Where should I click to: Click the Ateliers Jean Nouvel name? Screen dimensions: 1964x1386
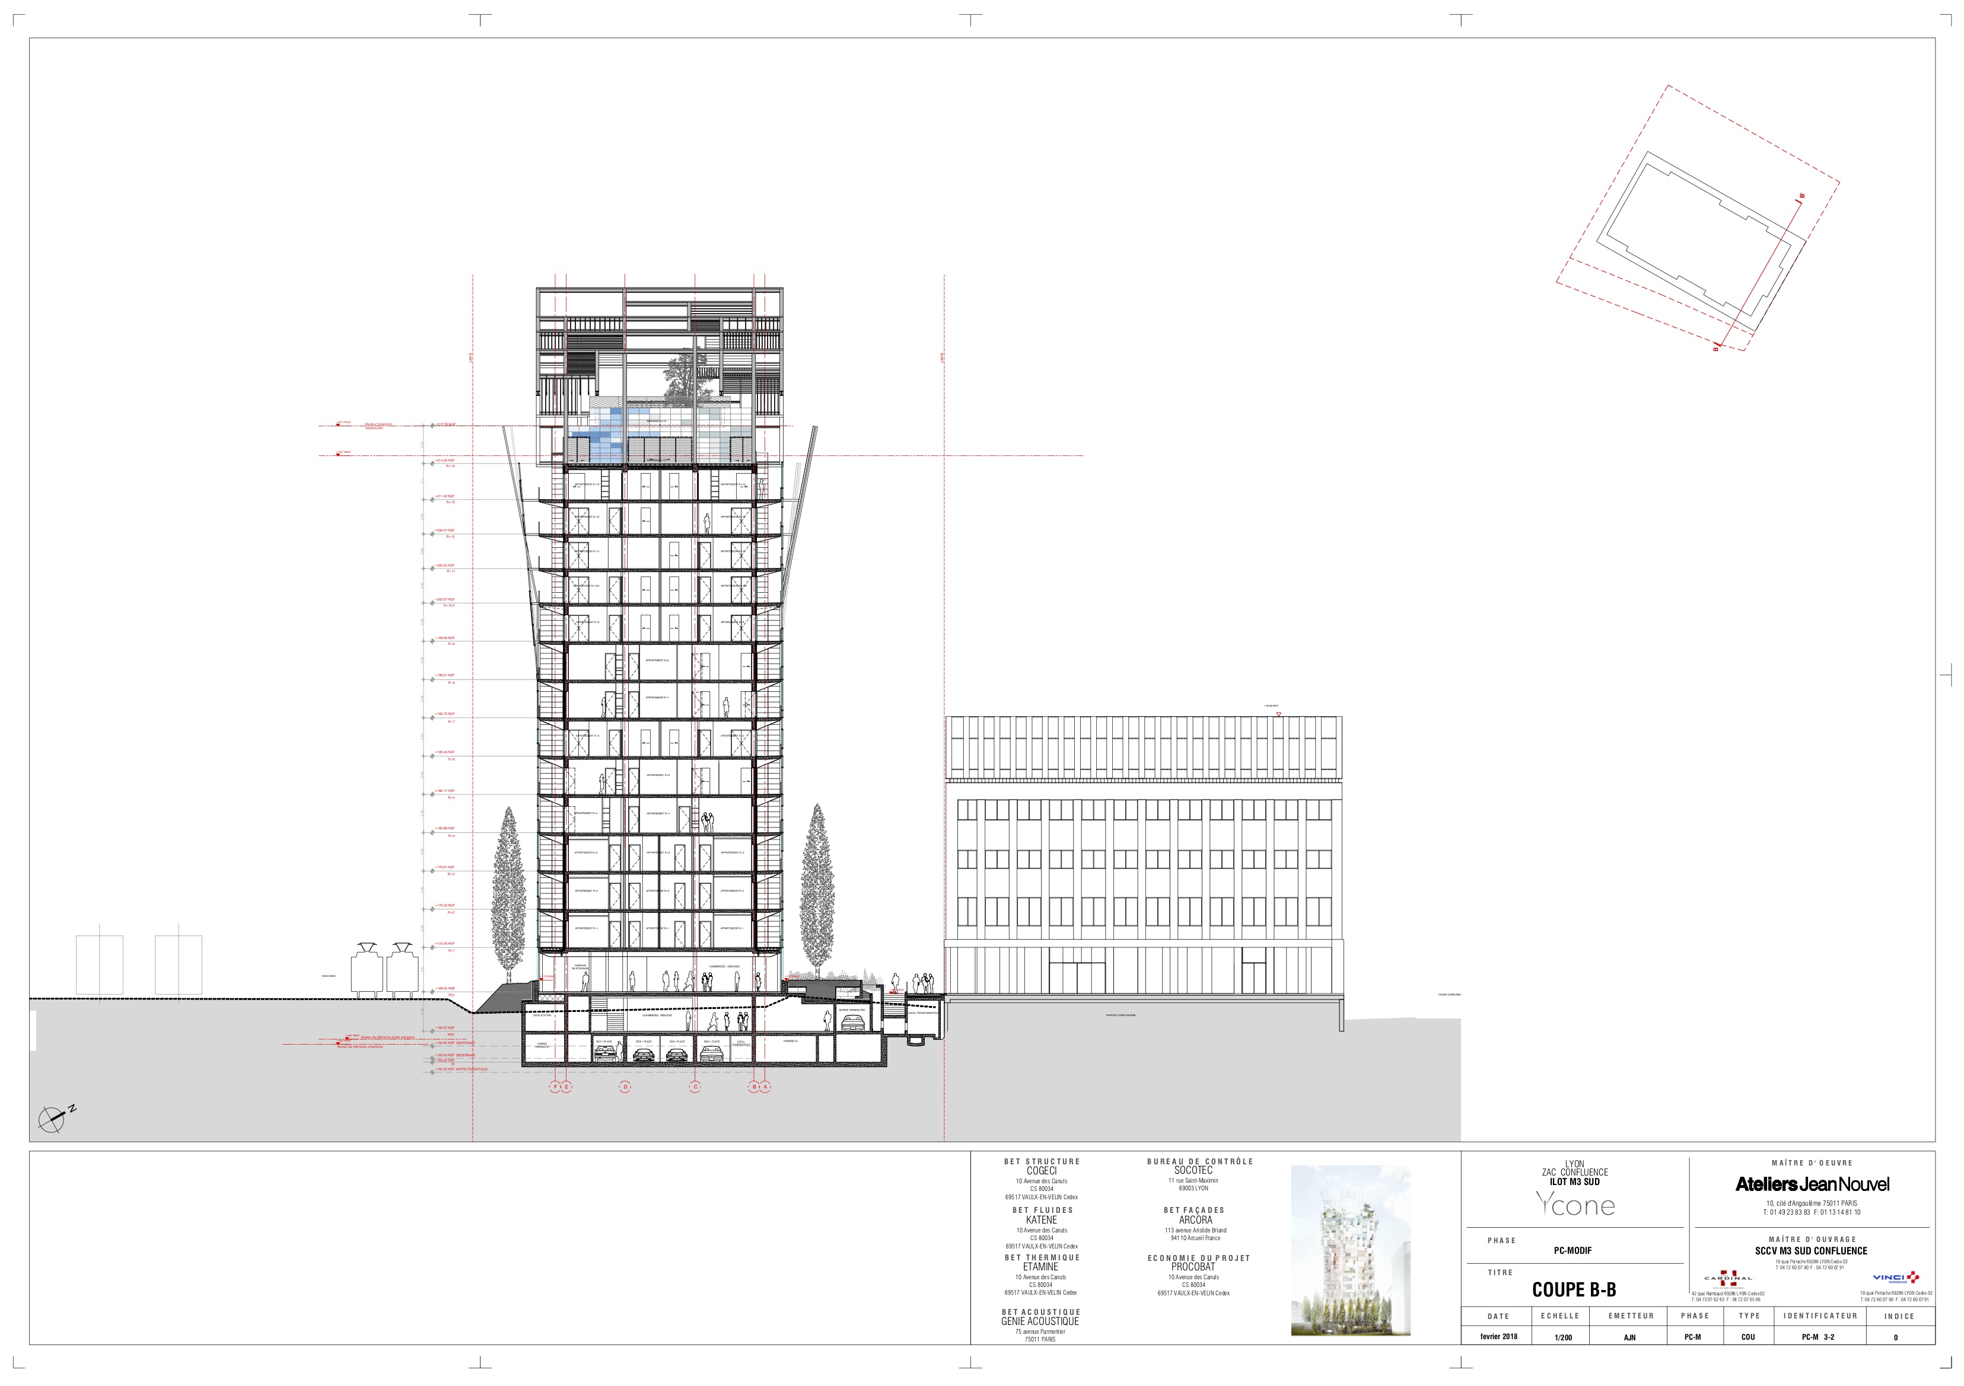[1812, 1184]
